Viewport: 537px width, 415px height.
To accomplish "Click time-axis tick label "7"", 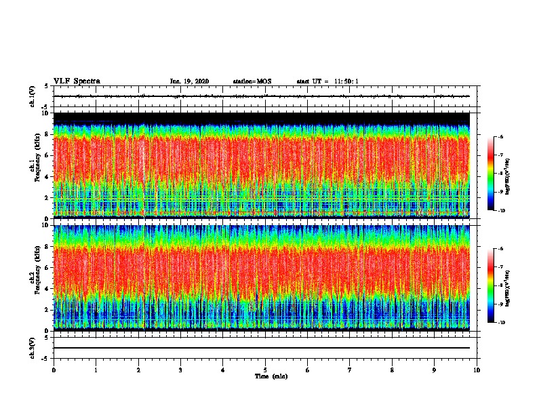I will pyautogui.click(x=350, y=370).
